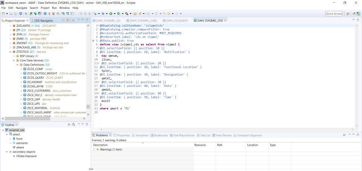Click the Debug bug toolbar icon
This screenshot has height=171, width=362.
103,14
